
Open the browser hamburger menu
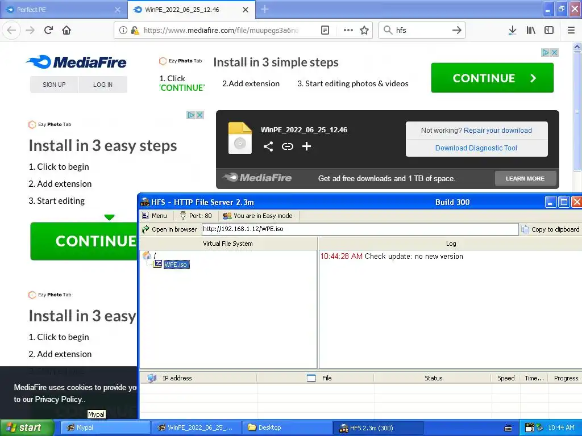pyautogui.click(x=571, y=30)
